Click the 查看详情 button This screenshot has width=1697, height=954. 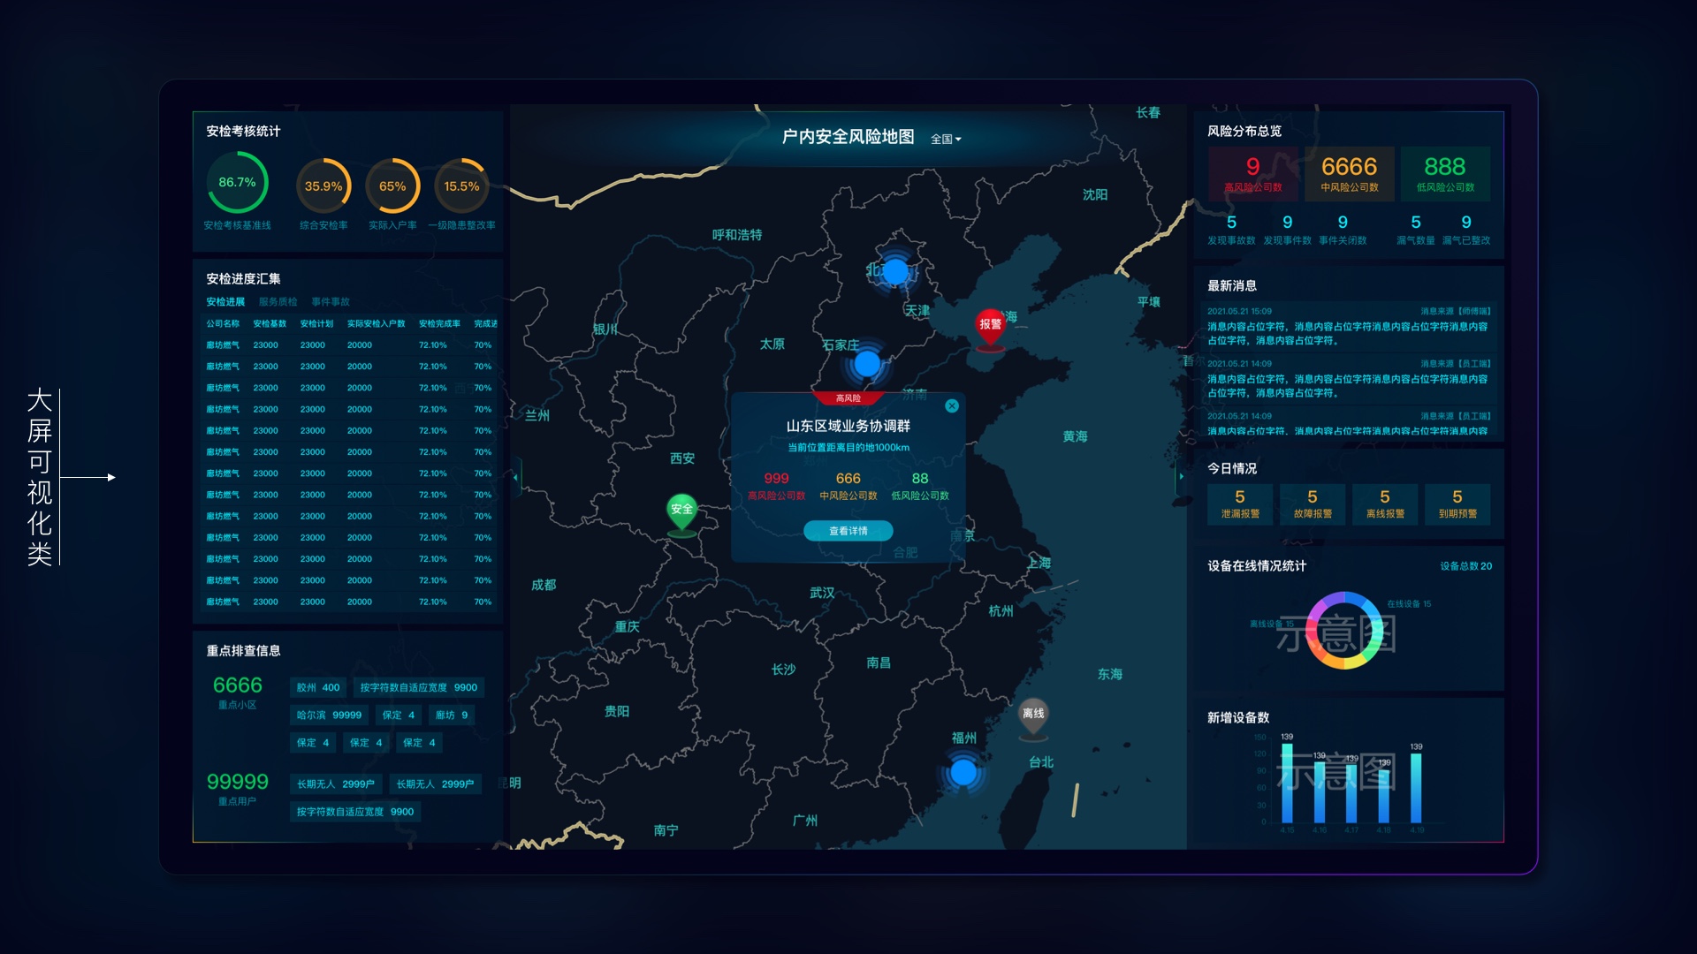[x=848, y=531]
